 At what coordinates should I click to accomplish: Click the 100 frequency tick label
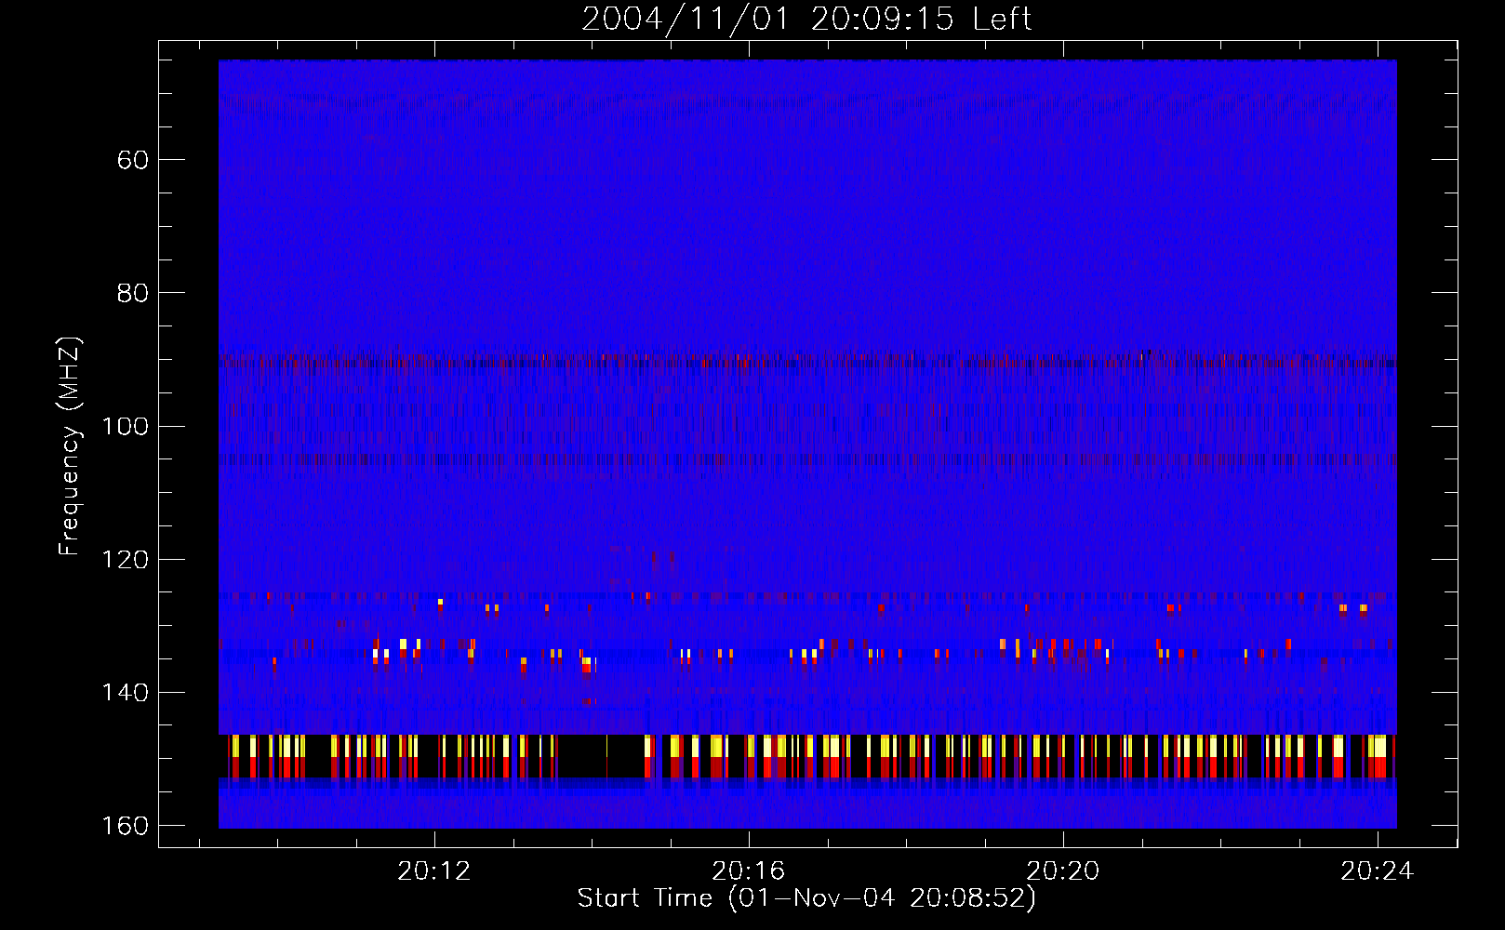(x=125, y=427)
